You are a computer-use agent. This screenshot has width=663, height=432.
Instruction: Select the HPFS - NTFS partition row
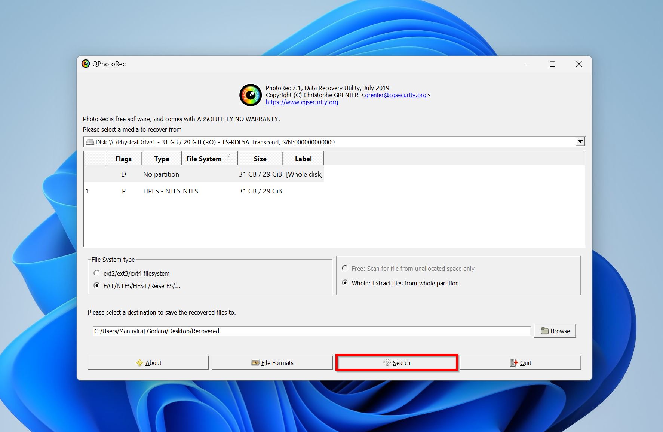(x=204, y=191)
